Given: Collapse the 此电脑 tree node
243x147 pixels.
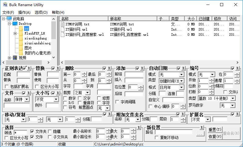Looking at the screenshot, I should (3, 19).
